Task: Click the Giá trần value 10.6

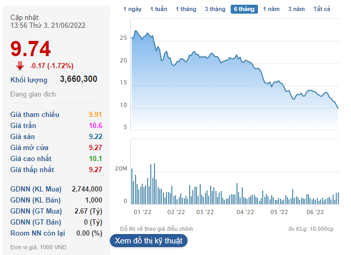Action: point(96,125)
